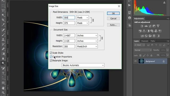Add an Exposure adjustment
The height and width of the screenshot is (96, 170).
[x=154, y=26]
